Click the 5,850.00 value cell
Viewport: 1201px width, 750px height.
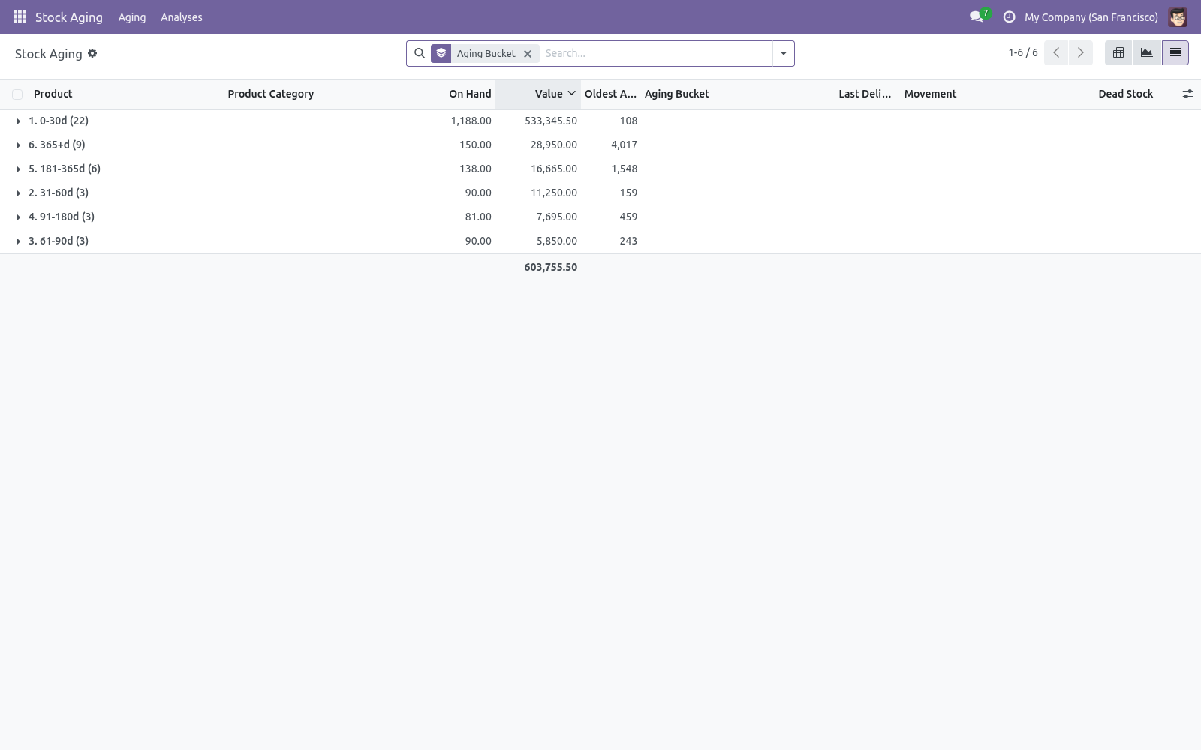tap(557, 241)
